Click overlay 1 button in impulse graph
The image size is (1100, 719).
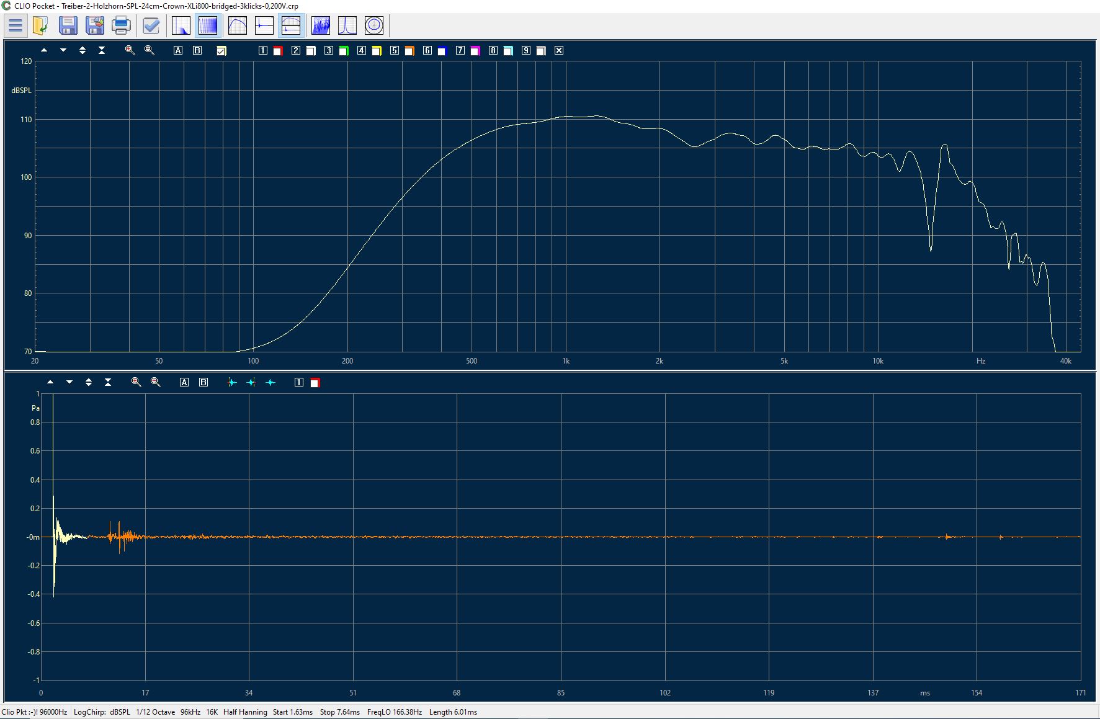[299, 382]
